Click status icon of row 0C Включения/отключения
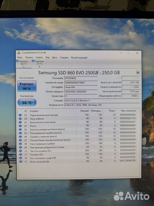 click(x=20, y=122)
